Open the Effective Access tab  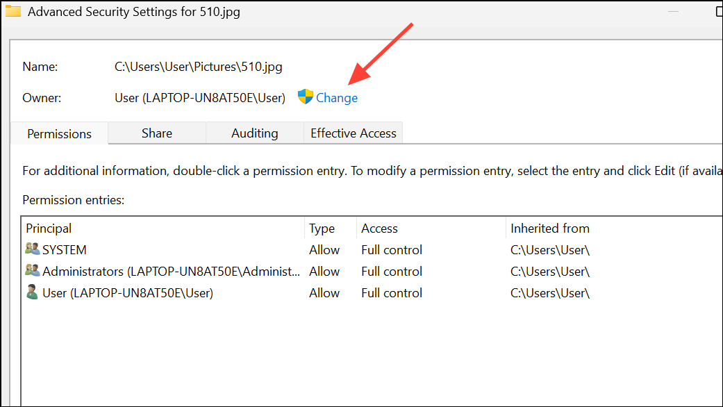(354, 133)
